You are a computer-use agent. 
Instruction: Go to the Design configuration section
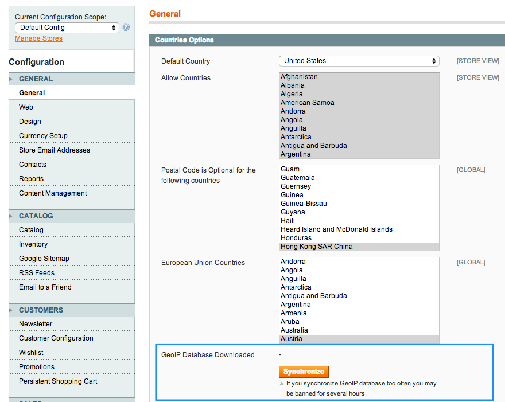(x=72, y=122)
